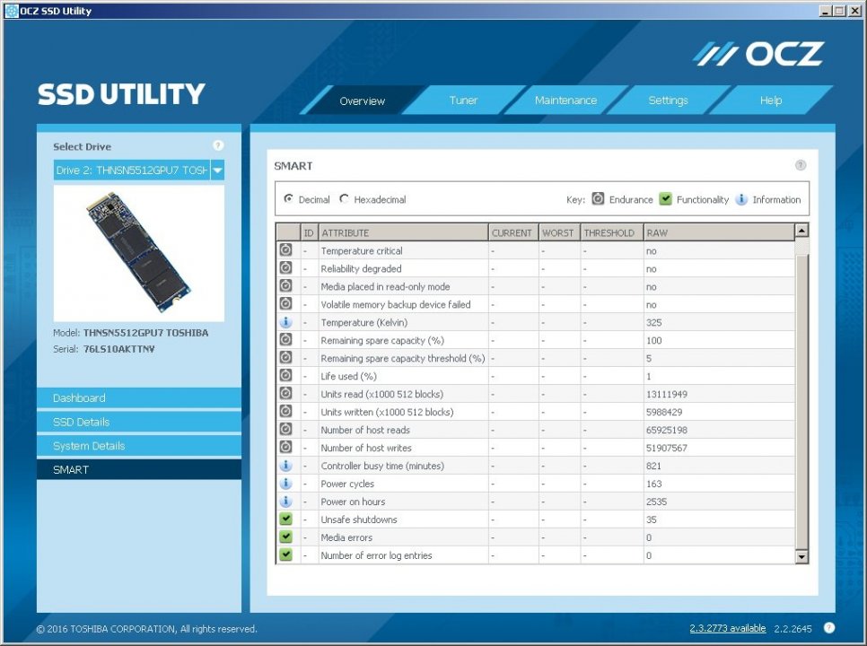Click the green check icon for Unsafe shutdowns
Viewport: 867px width, 646px height.
(x=285, y=519)
